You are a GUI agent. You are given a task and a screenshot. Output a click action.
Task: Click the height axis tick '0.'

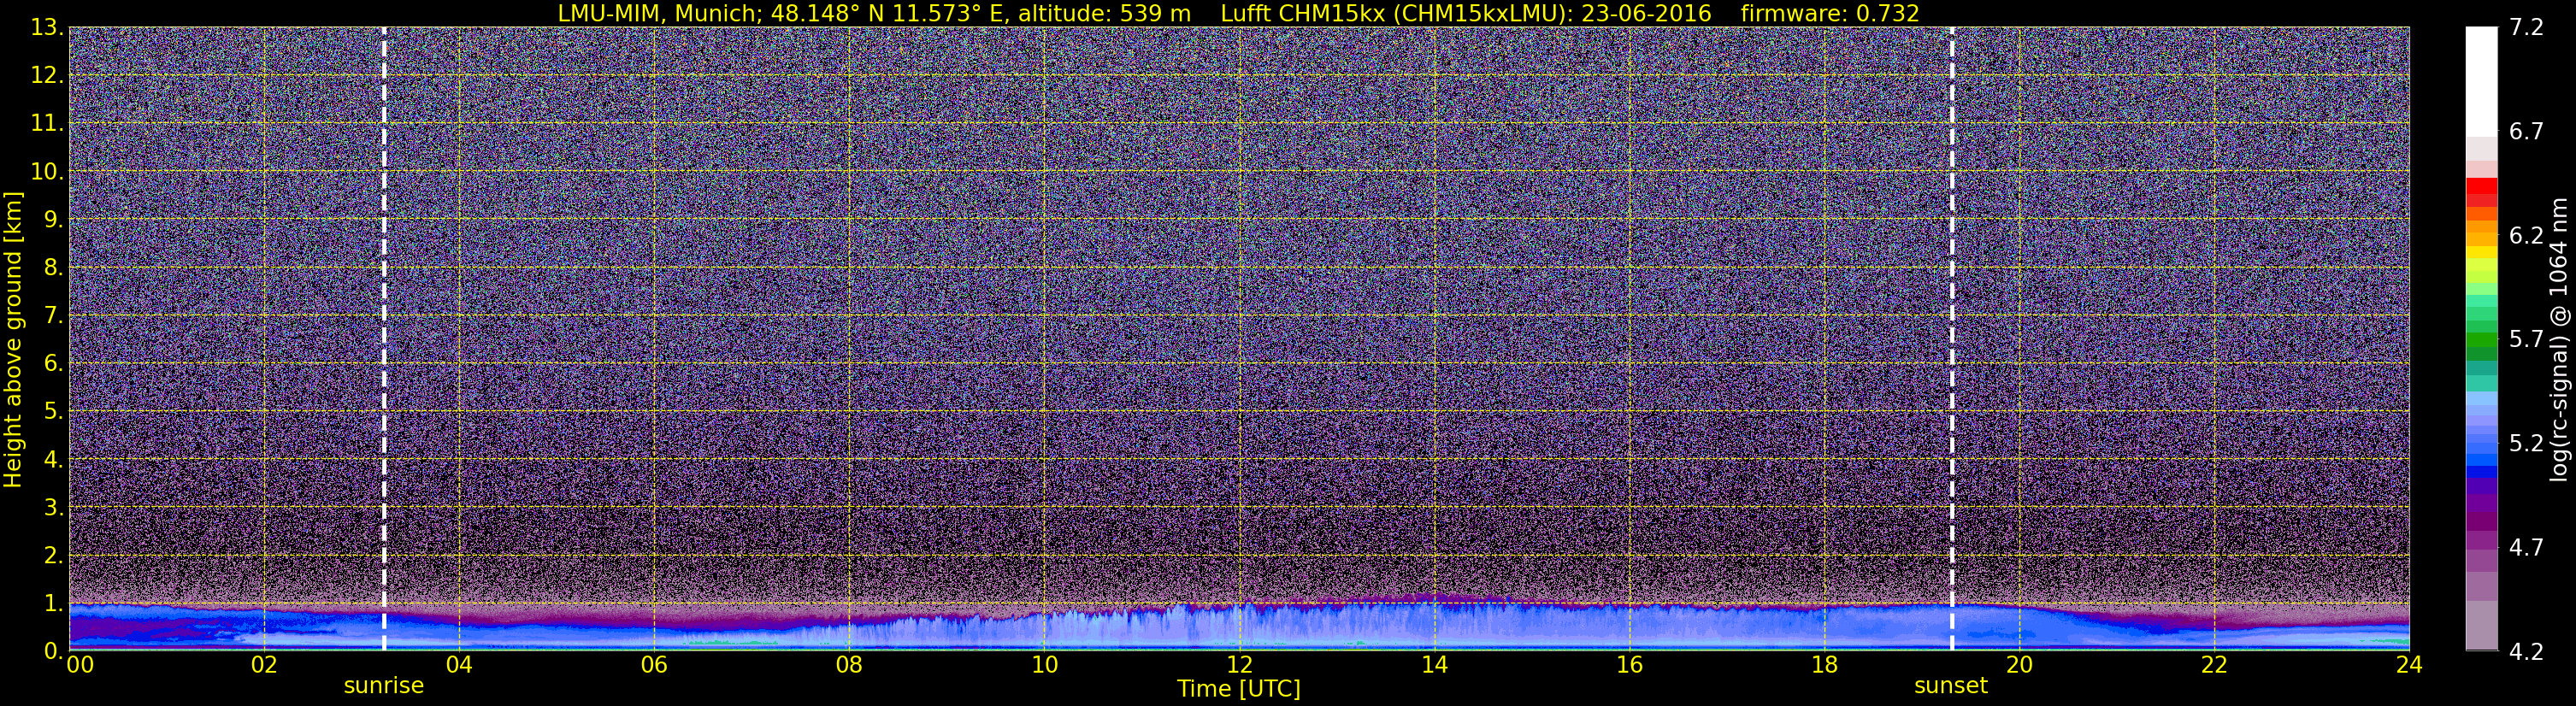[x=53, y=651]
